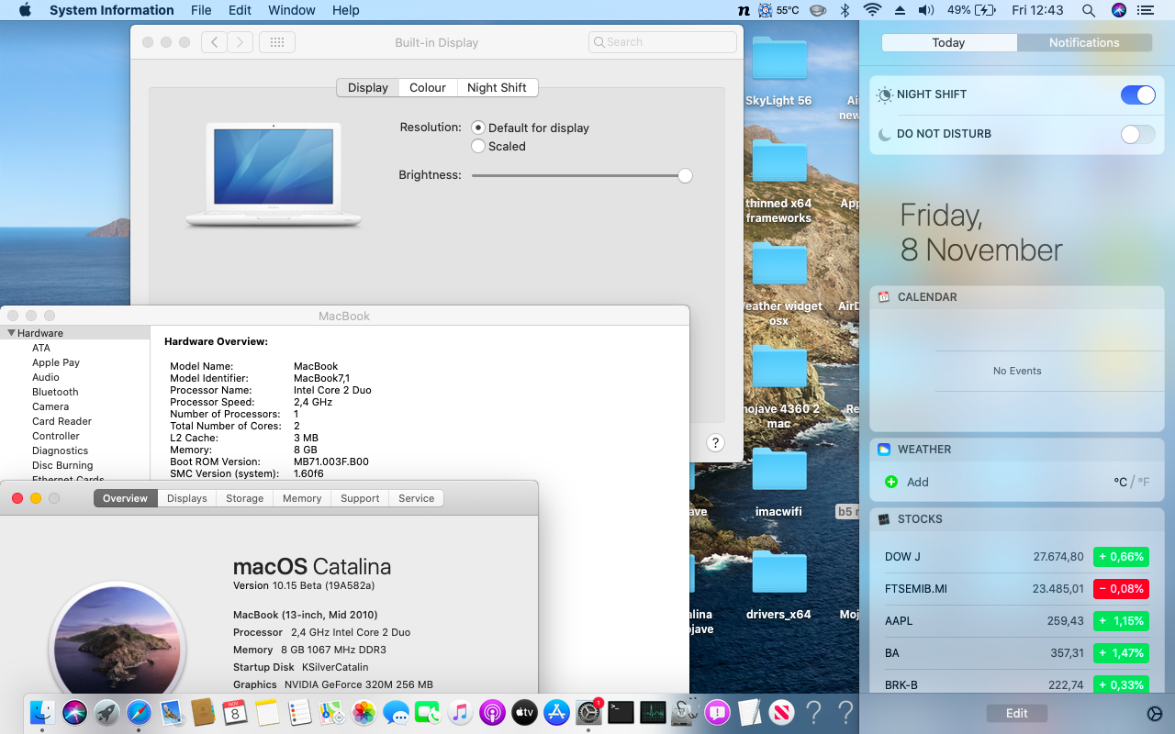Select DOW J stock row
The width and height of the screenshot is (1175, 734).
[1017, 557]
